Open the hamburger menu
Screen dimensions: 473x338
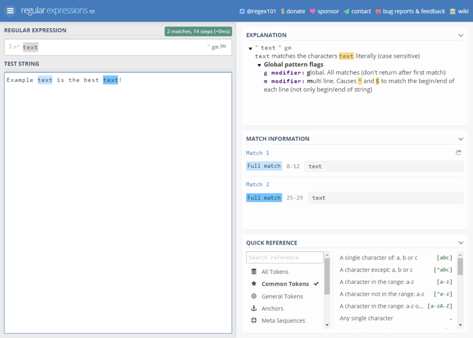point(10,11)
